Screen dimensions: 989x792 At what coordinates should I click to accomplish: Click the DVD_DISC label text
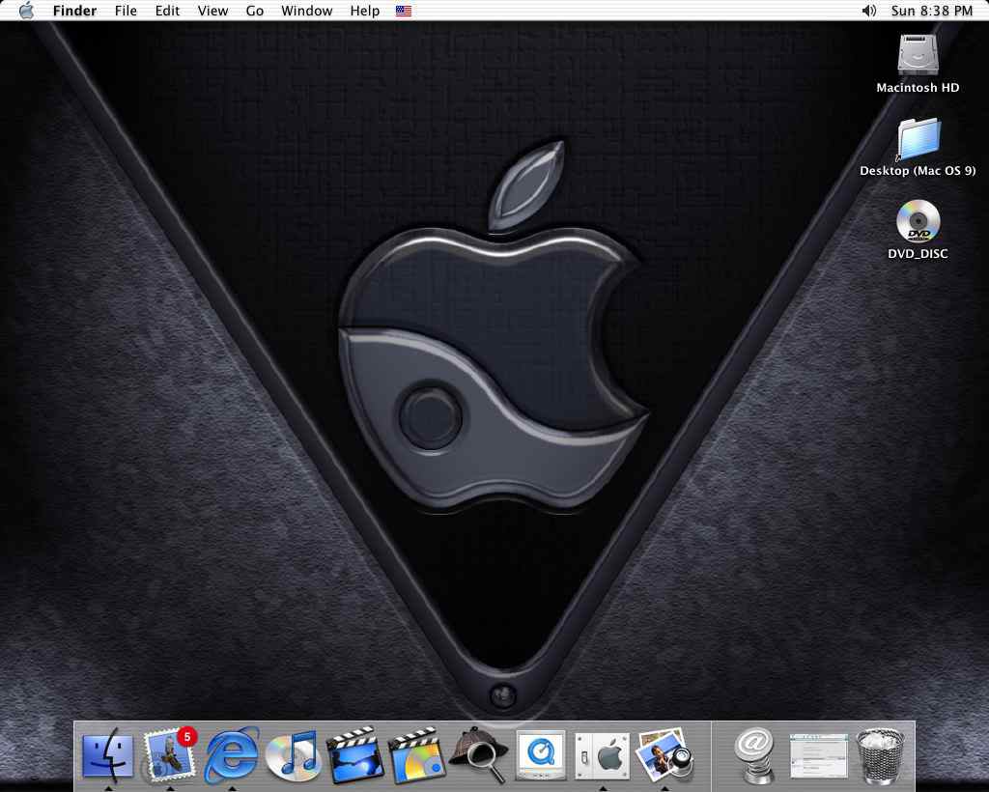tap(918, 253)
